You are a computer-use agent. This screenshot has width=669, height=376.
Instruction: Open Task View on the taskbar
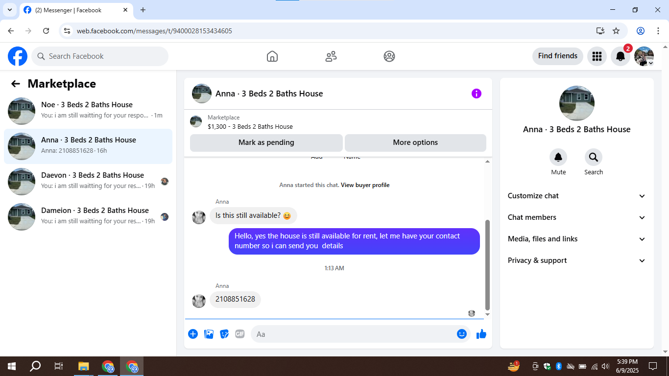(x=59, y=366)
